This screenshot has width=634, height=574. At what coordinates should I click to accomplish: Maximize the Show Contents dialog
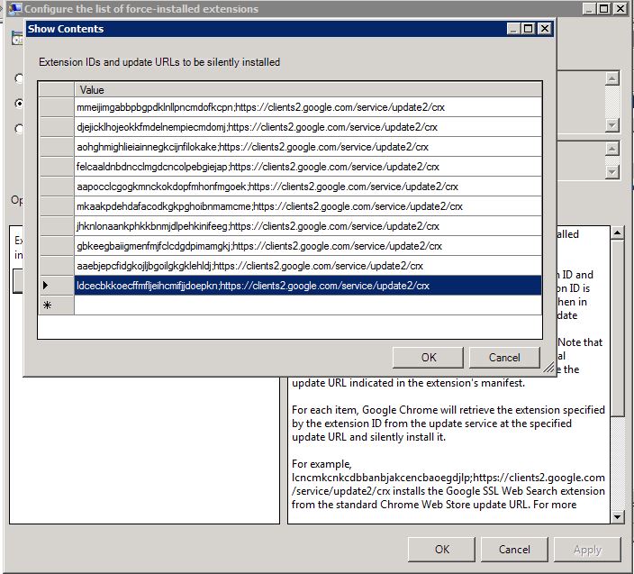tap(528, 29)
